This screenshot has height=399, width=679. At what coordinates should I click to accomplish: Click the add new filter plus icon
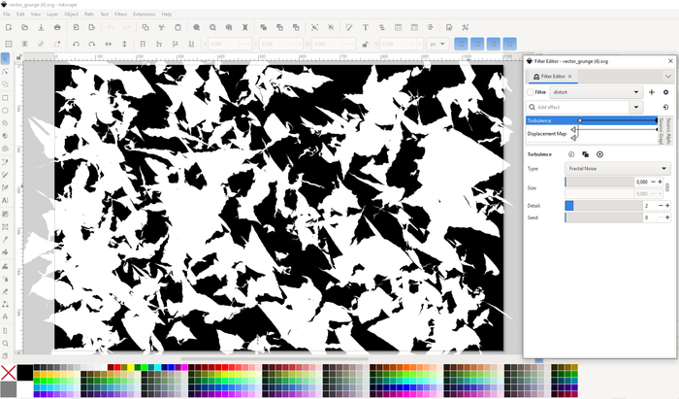point(652,91)
